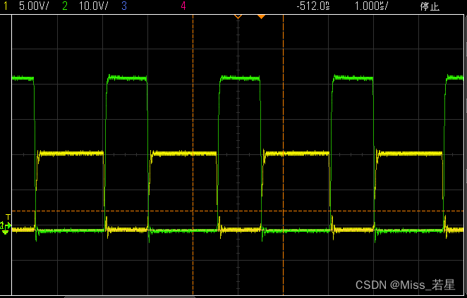Enable the pink channel 4 indicator

(x=183, y=6)
